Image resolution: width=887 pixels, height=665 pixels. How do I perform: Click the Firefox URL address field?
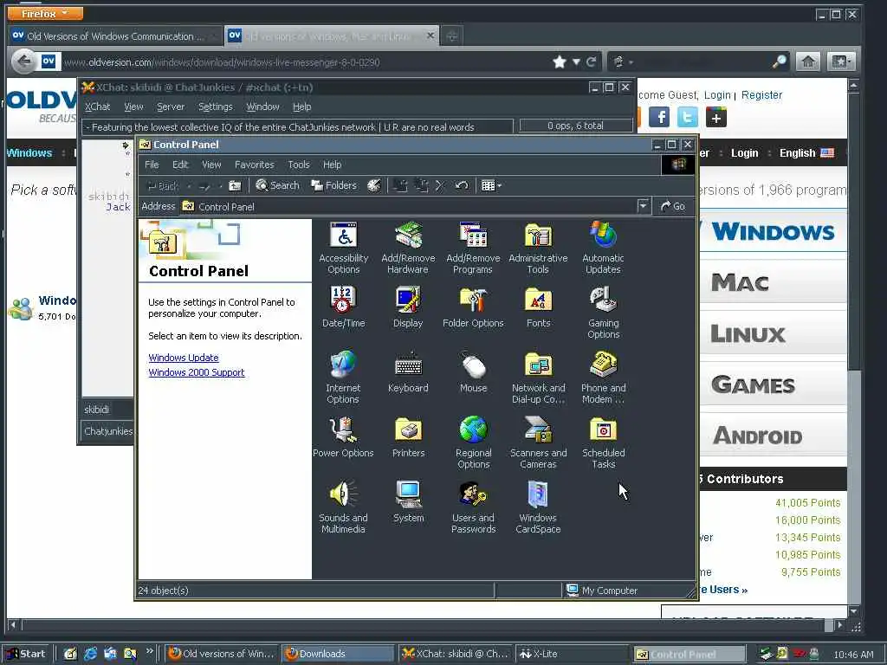(x=306, y=61)
